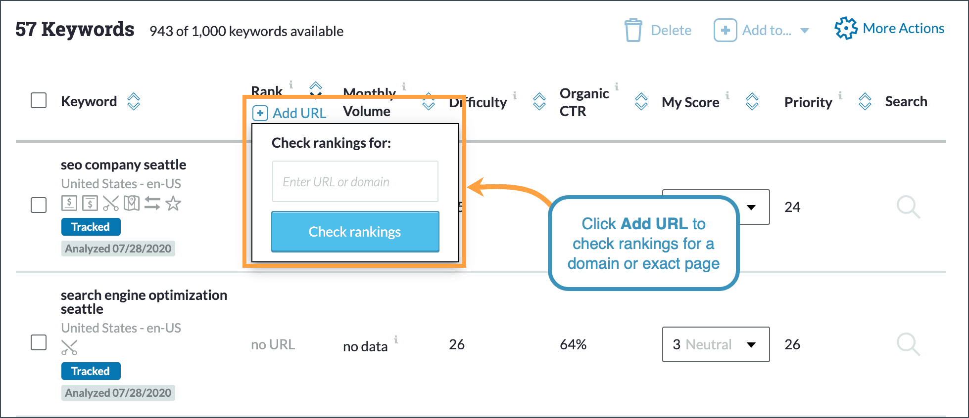Click the local pack map icon
This screenshot has width=969, height=418.
(131, 203)
